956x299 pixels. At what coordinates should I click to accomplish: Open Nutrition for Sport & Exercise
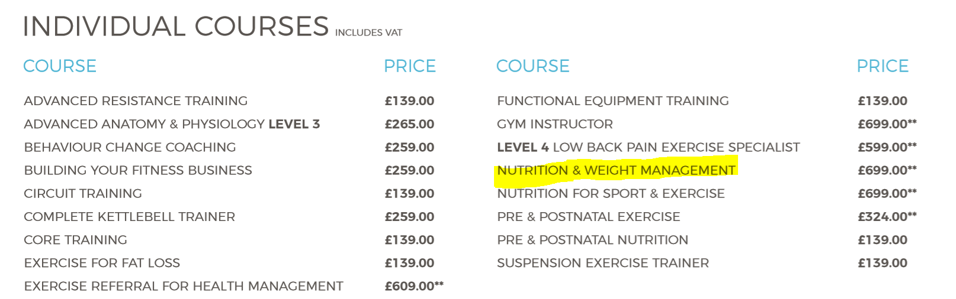[611, 193]
